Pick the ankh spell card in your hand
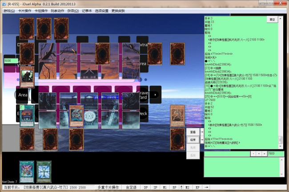The image size is (289, 192). [44, 172]
